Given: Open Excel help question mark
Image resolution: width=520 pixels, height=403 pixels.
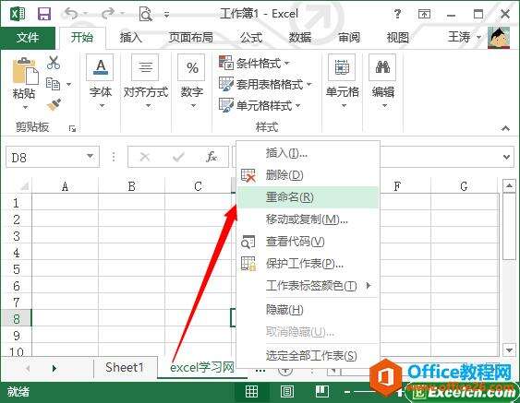Looking at the screenshot, I should tap(397, 14).
